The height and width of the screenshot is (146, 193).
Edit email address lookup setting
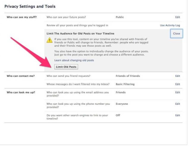(x=178, y=92)
